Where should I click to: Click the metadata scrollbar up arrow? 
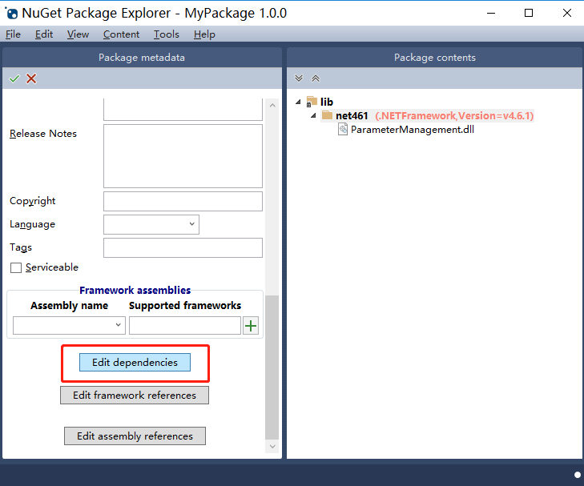point(272,106)
